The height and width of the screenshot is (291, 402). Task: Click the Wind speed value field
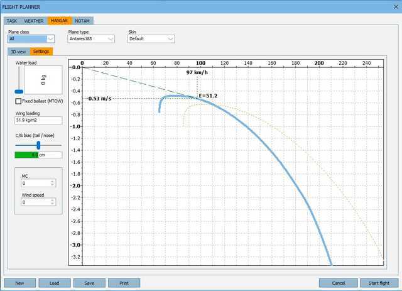pyautogui.click(x=36, y=202)
